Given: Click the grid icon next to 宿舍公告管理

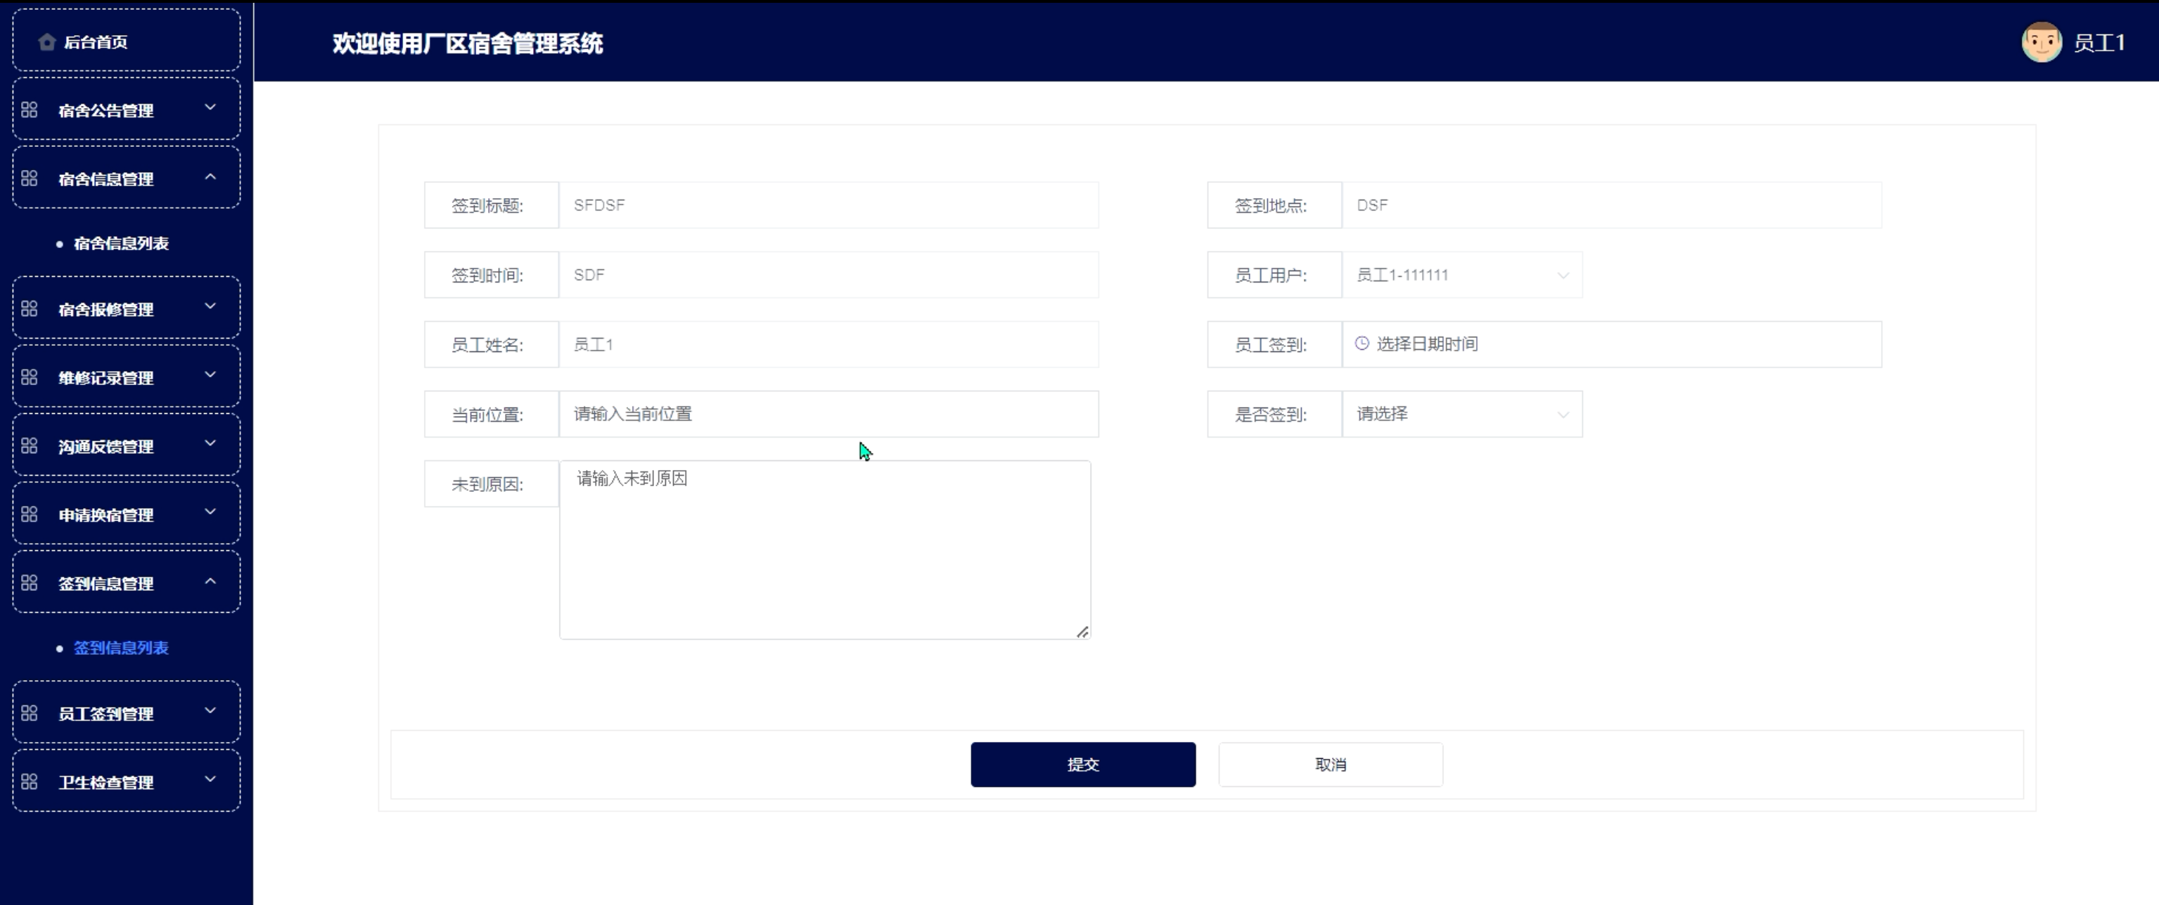Looking at the screenshot, I should pos(30,110).
